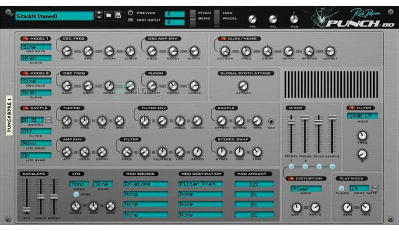Open Model 2 Osc Wave Sine dropdown

coord(36,81)
